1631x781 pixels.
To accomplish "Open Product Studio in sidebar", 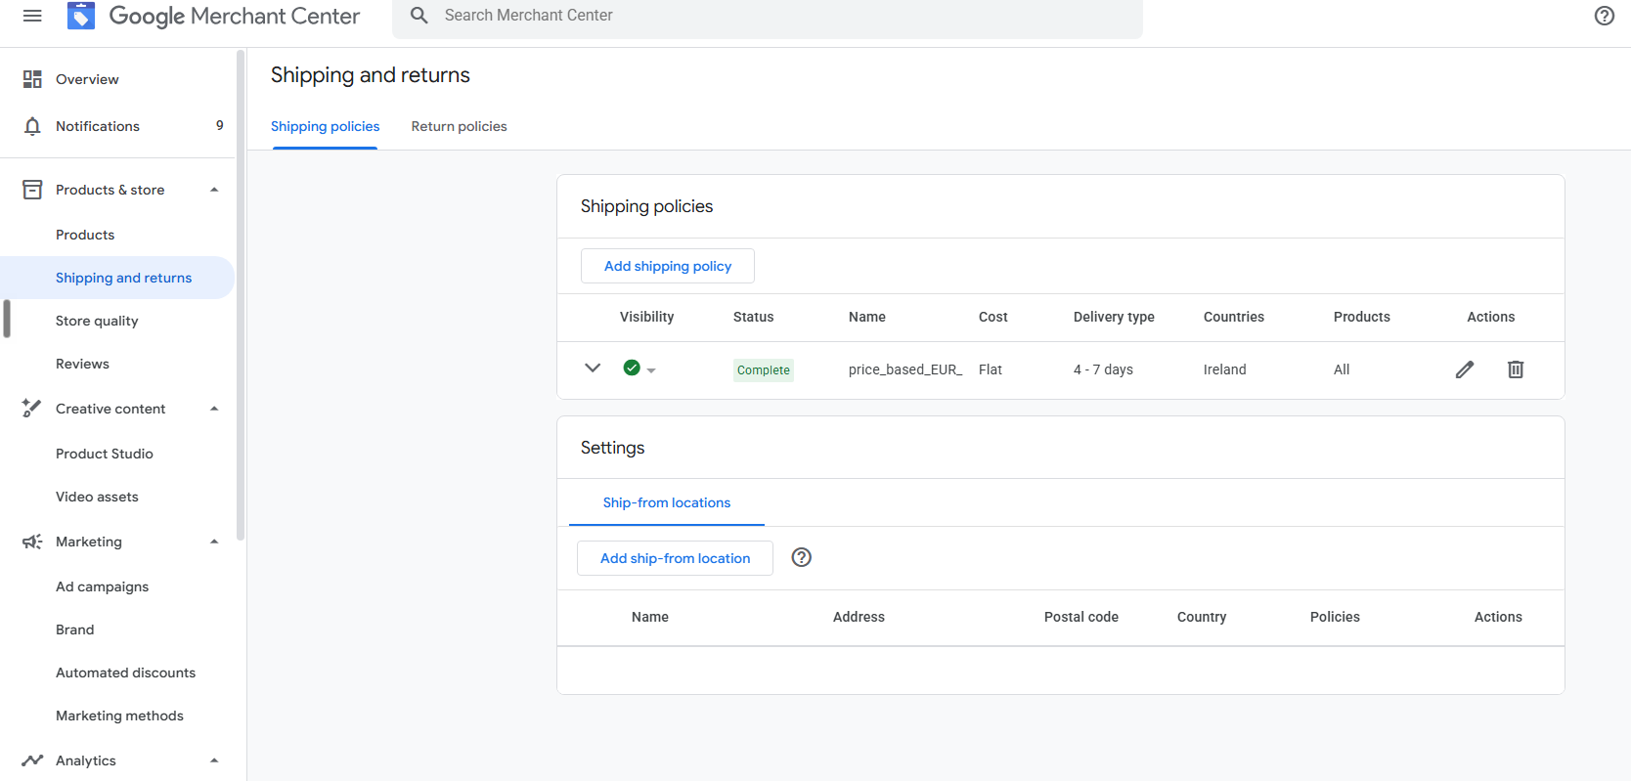I will pos(105,454).
